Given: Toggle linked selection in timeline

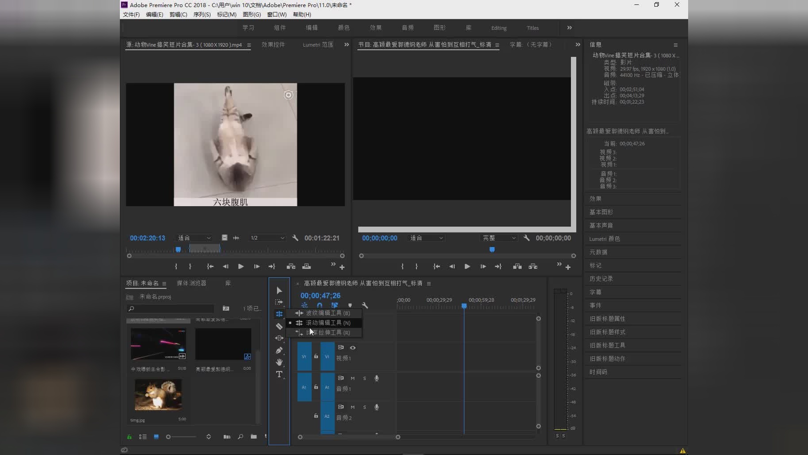Looking at the screenshot, I should pos(335,305).
